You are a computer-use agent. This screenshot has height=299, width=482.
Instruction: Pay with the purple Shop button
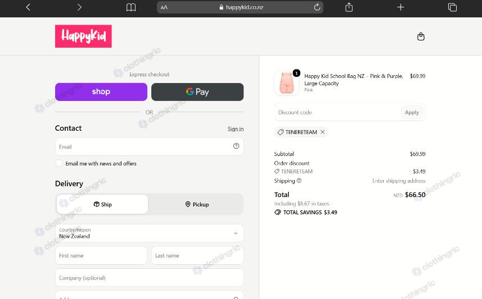click(101, 91)
